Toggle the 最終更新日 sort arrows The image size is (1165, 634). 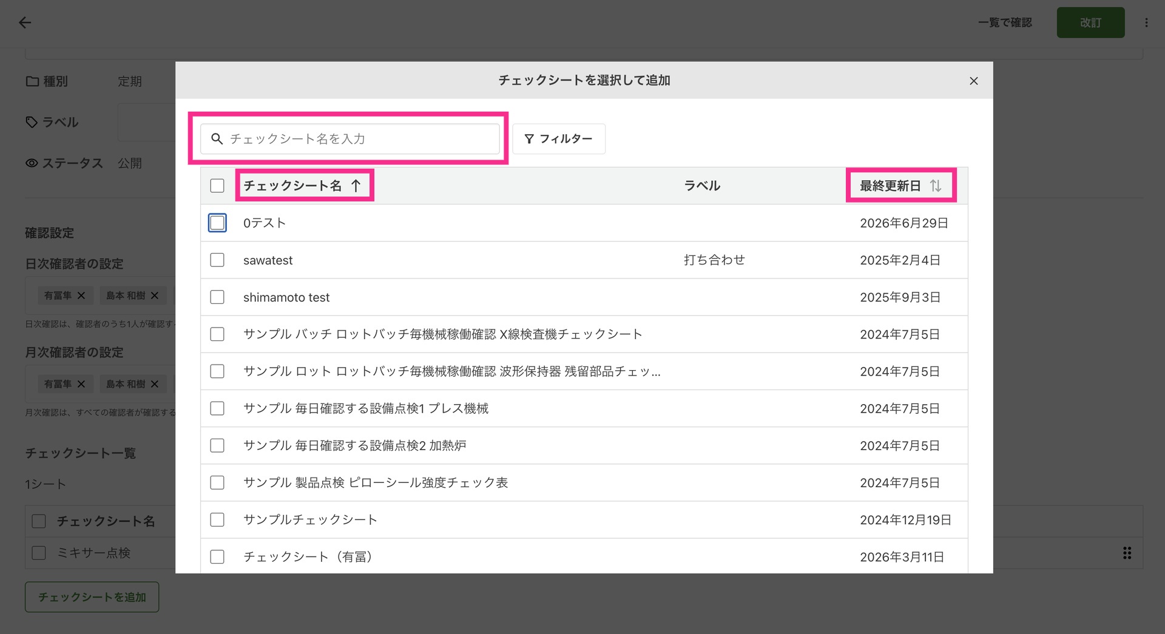(x=936, y=186)
